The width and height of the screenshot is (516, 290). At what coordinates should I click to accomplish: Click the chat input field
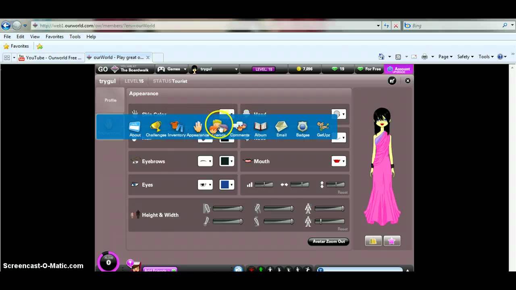360,269
